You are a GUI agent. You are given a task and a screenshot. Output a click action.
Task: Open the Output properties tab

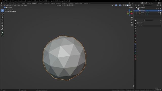pyautogui.click(x=135, y=29)
